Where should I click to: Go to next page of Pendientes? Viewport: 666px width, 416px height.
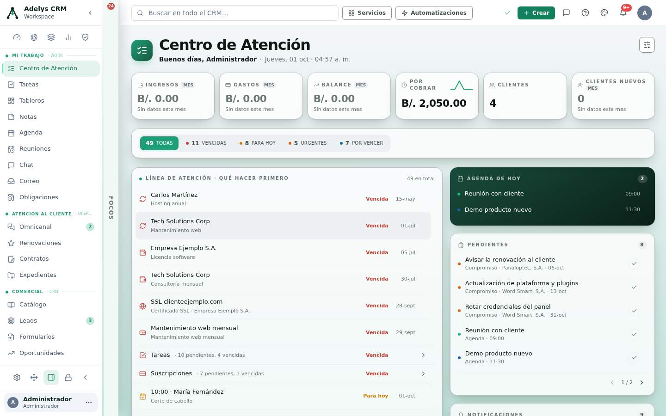click(x=641, y=382)
